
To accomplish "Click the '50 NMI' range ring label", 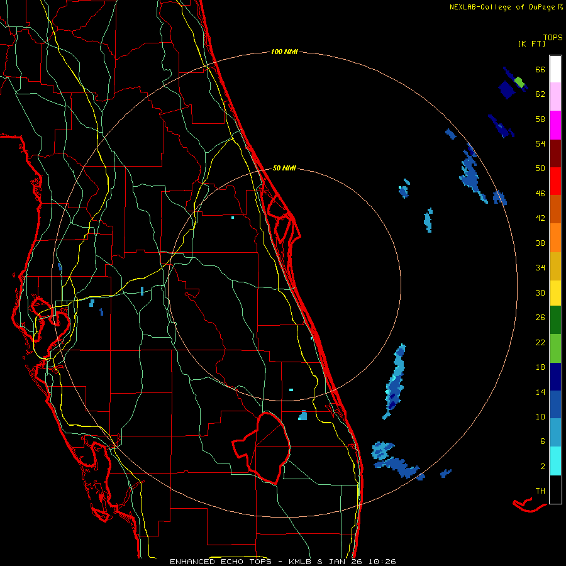I will 284,168.
